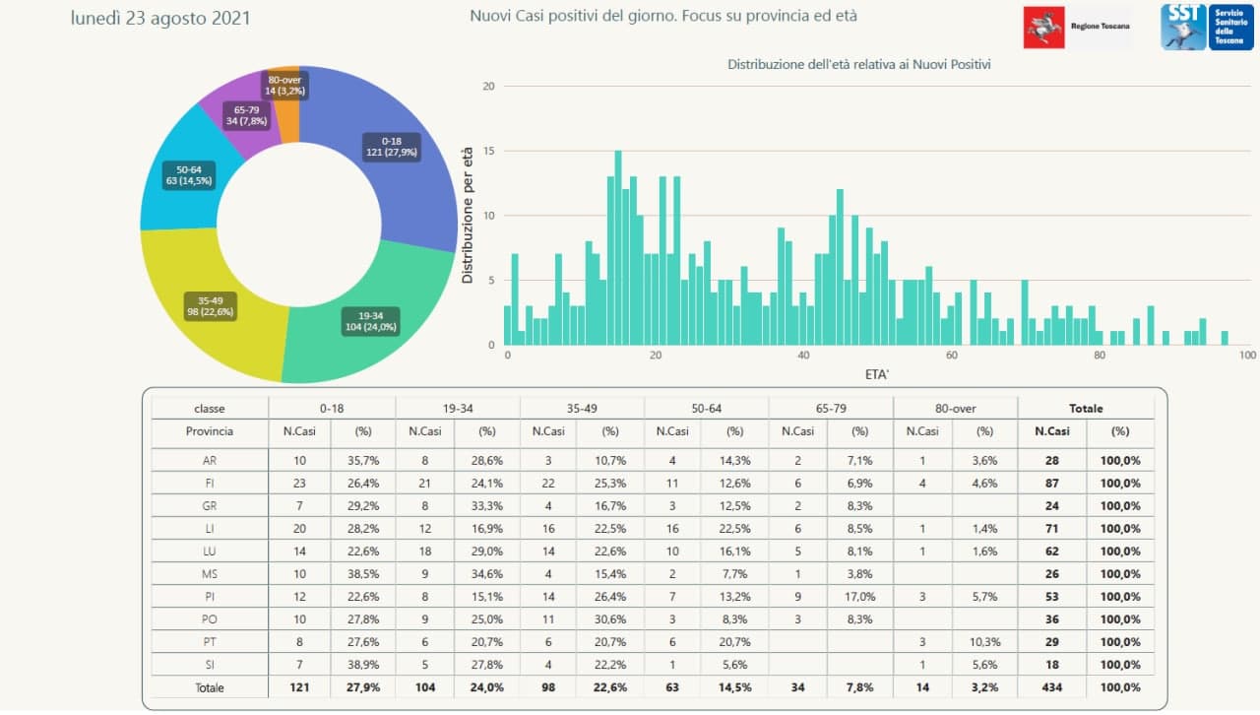The image size is (1260, 715).
Task: Click the 'classe' header cell
Action: (209, 408)
